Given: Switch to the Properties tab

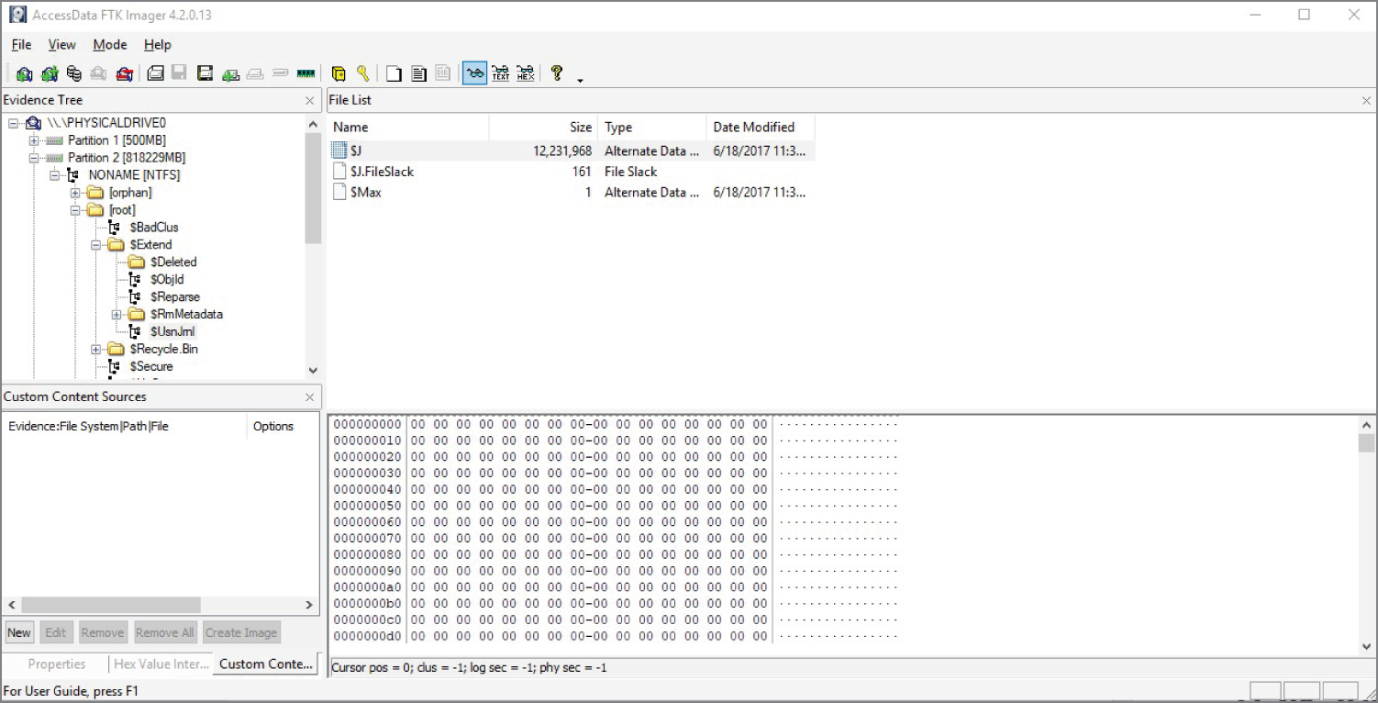Looking at the screenshot, I should coord(56,664).
